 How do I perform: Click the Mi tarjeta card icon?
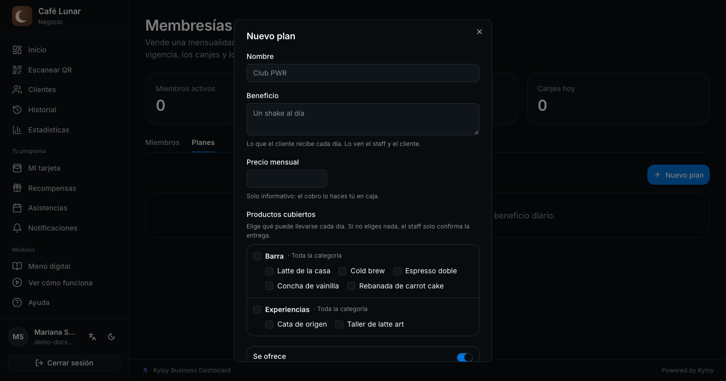pyautogui.click(x=17, y=168)
